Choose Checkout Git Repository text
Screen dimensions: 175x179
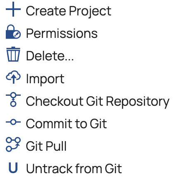pos(97,102)
